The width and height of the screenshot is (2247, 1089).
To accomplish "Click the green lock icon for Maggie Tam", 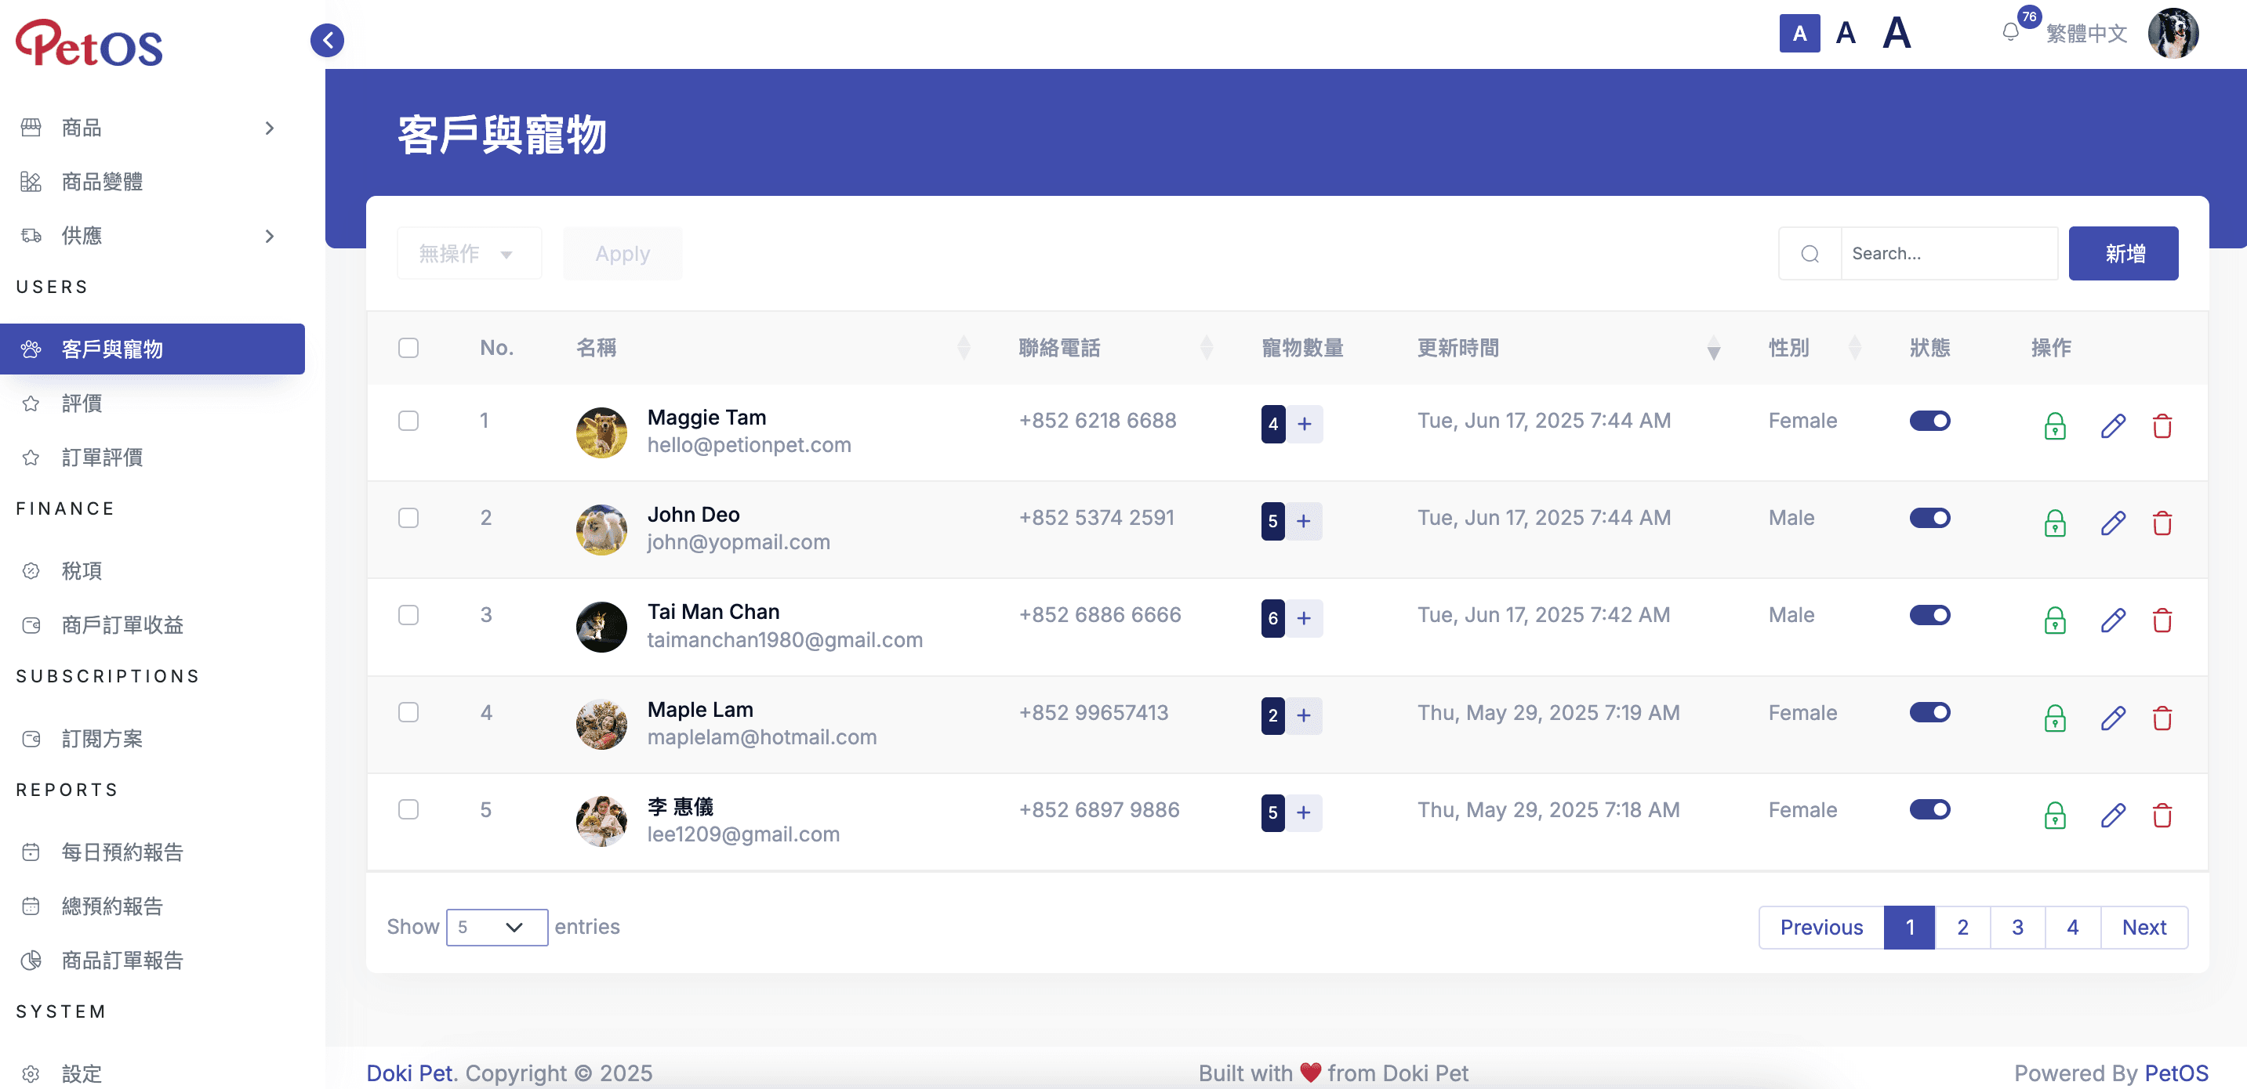I will (2054, 426).
